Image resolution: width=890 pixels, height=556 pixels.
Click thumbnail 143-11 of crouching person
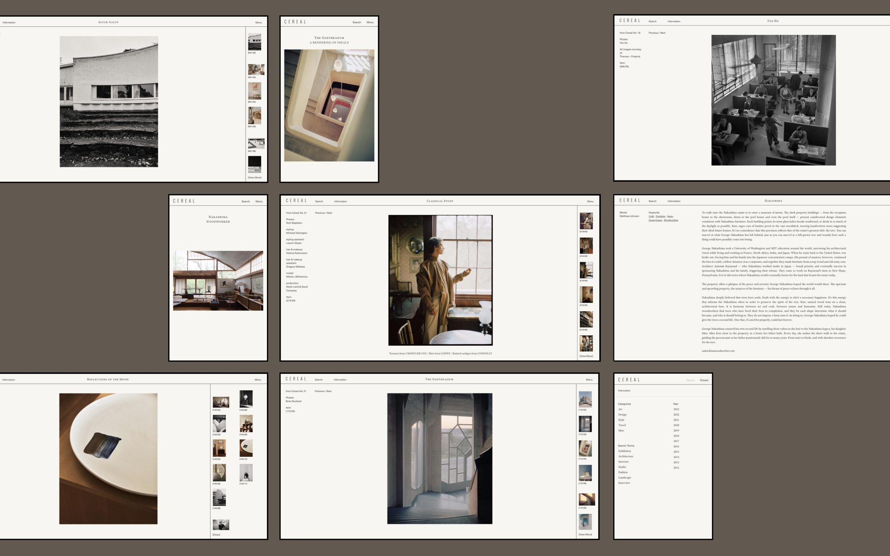(x=246, y=473)
